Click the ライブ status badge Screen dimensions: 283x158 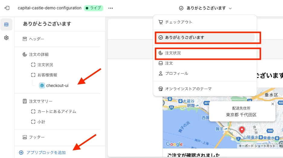(x=94, y=8)
